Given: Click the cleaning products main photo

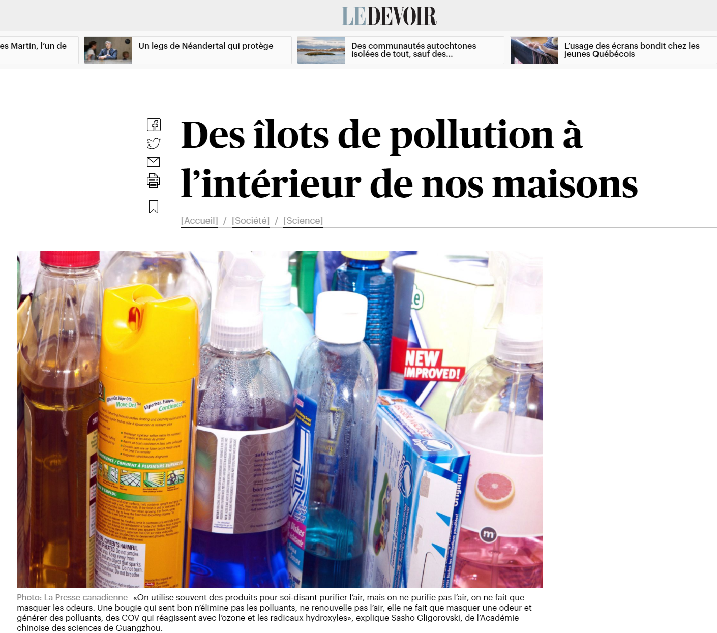Looking at the screenshot, I should (280, 419).
